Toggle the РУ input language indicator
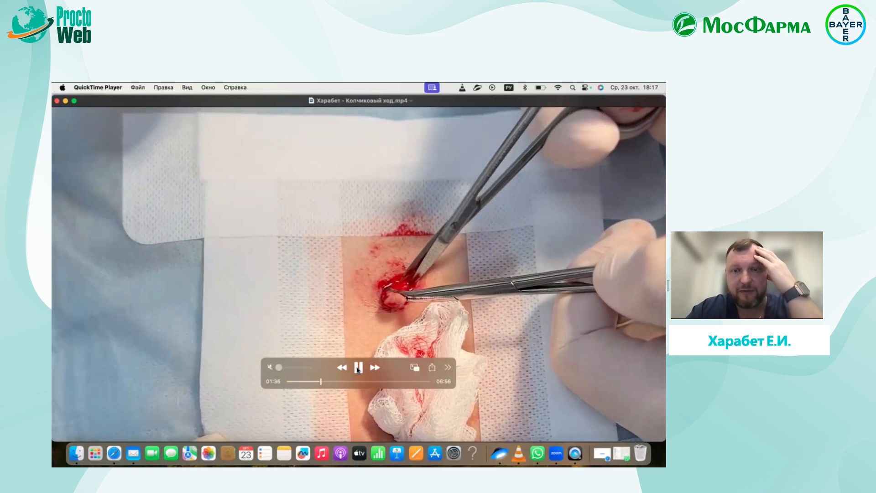Screen dimensions: 876x493 pyautogui.click(x=509, y=88)
